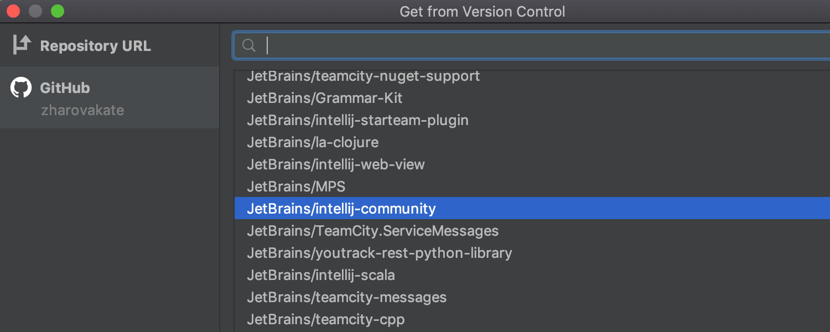Click the Repository URL icon
The image size is (830, 332).
(x=22, y=45)
